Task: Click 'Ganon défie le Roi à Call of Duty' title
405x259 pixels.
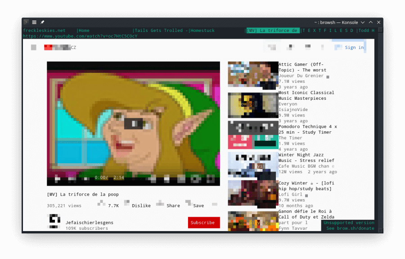Action: tap(306, 214)
